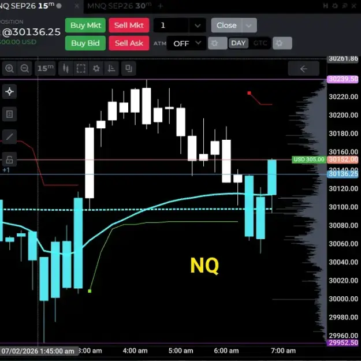This screenshot has width=361, height=361.
Task: Select the line drawing tool
Action: tap(9, 137)
